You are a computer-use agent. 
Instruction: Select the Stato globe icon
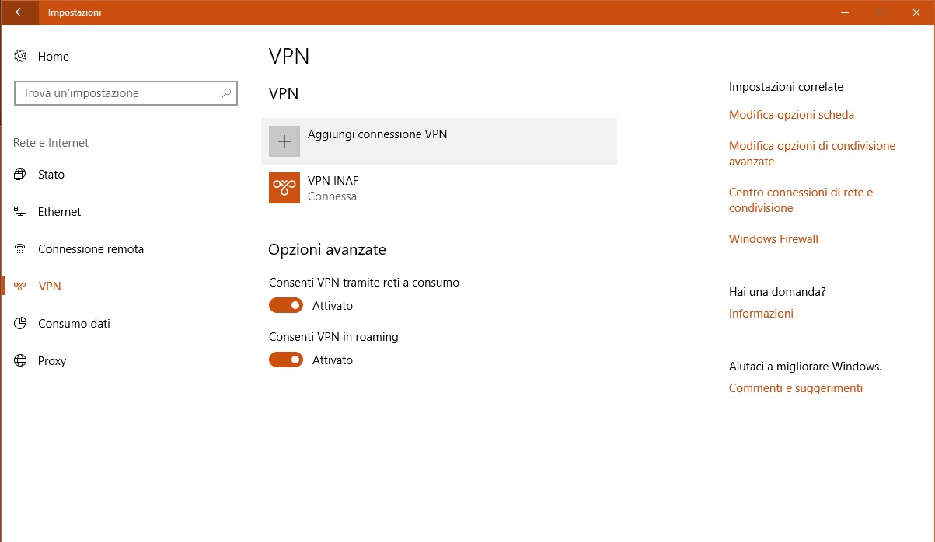[x=20, y=174]
